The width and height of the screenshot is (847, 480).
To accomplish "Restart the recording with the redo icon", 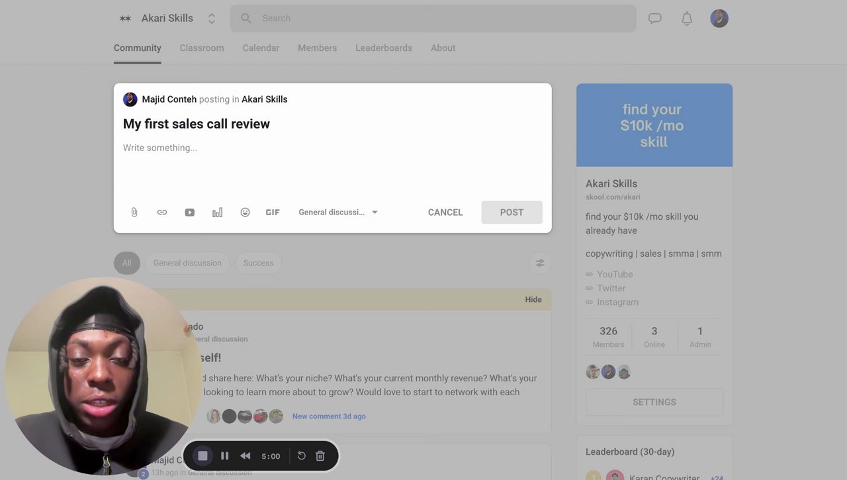I will click(301, 456).
